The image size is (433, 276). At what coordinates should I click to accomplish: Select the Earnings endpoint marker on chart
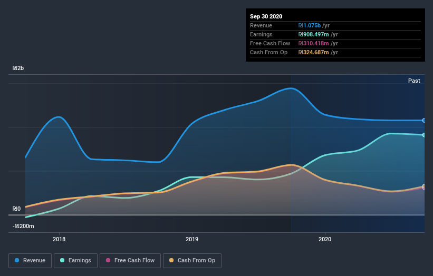(424, 135)
